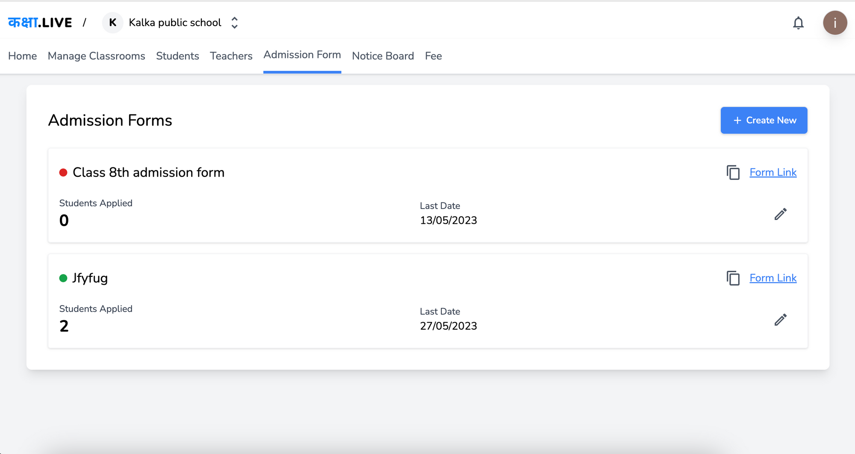
Task: Click students applied count 0
Action: 64,221
